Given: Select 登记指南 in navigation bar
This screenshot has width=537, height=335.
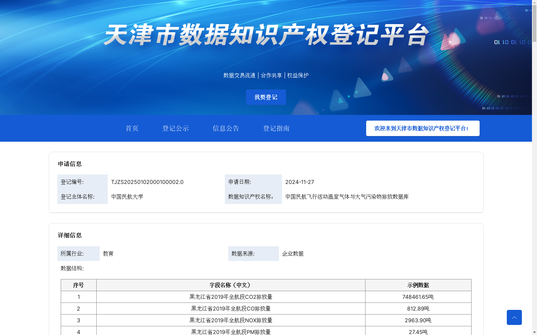Looking at the screenshot, I should tap(276, 128).
